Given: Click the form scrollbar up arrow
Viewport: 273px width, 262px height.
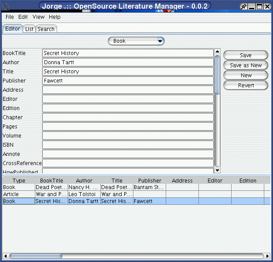Looking at the screenshot, I should pyautogui.click(x=217, y=52).
